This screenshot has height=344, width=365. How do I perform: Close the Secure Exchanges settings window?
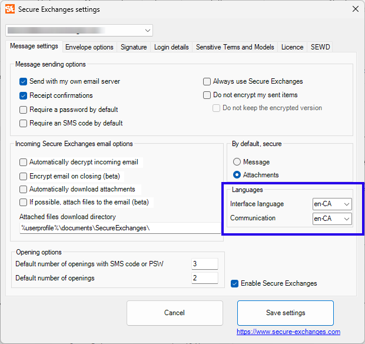[355, 9]
